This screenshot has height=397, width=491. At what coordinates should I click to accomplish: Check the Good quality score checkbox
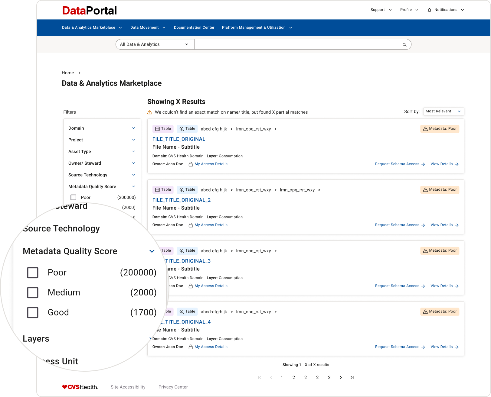coord(33,312)
